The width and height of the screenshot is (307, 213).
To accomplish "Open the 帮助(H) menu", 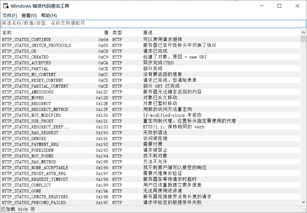I will [x=49, y=16].
